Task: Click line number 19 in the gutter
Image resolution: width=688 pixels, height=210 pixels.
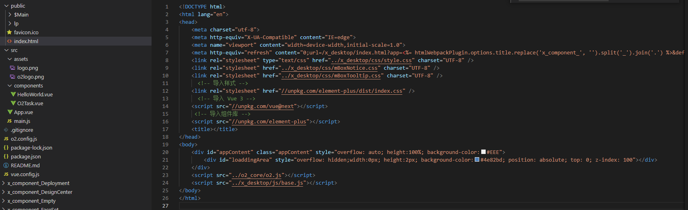Action: (165, 145)
